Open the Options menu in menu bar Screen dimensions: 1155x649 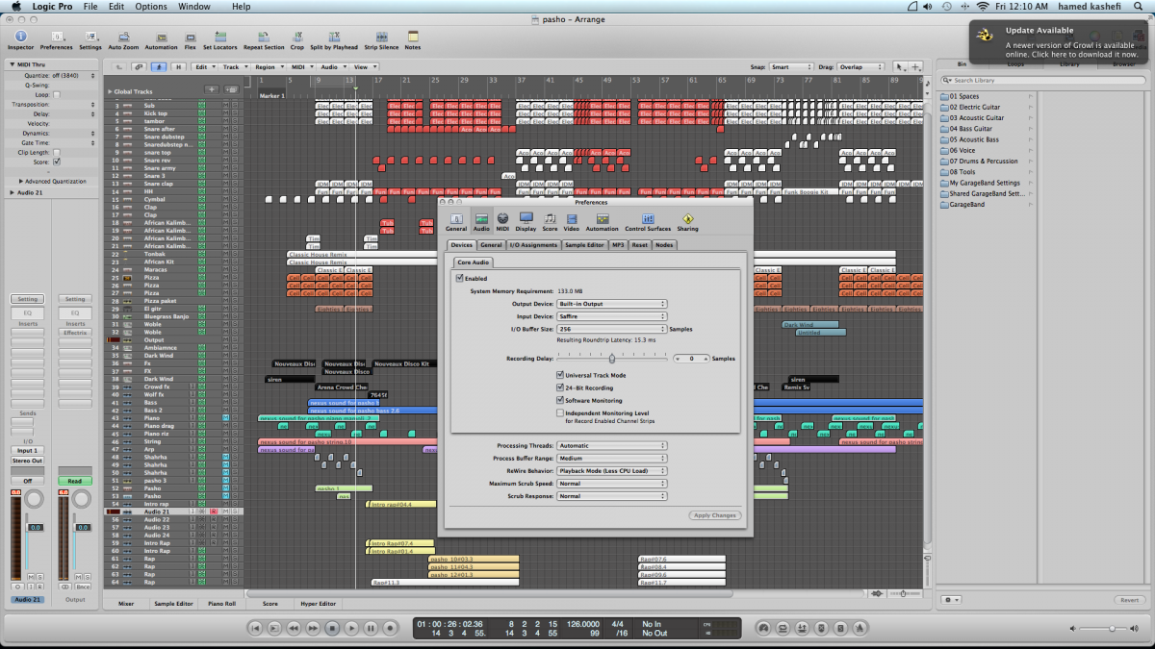click(150, 7)
